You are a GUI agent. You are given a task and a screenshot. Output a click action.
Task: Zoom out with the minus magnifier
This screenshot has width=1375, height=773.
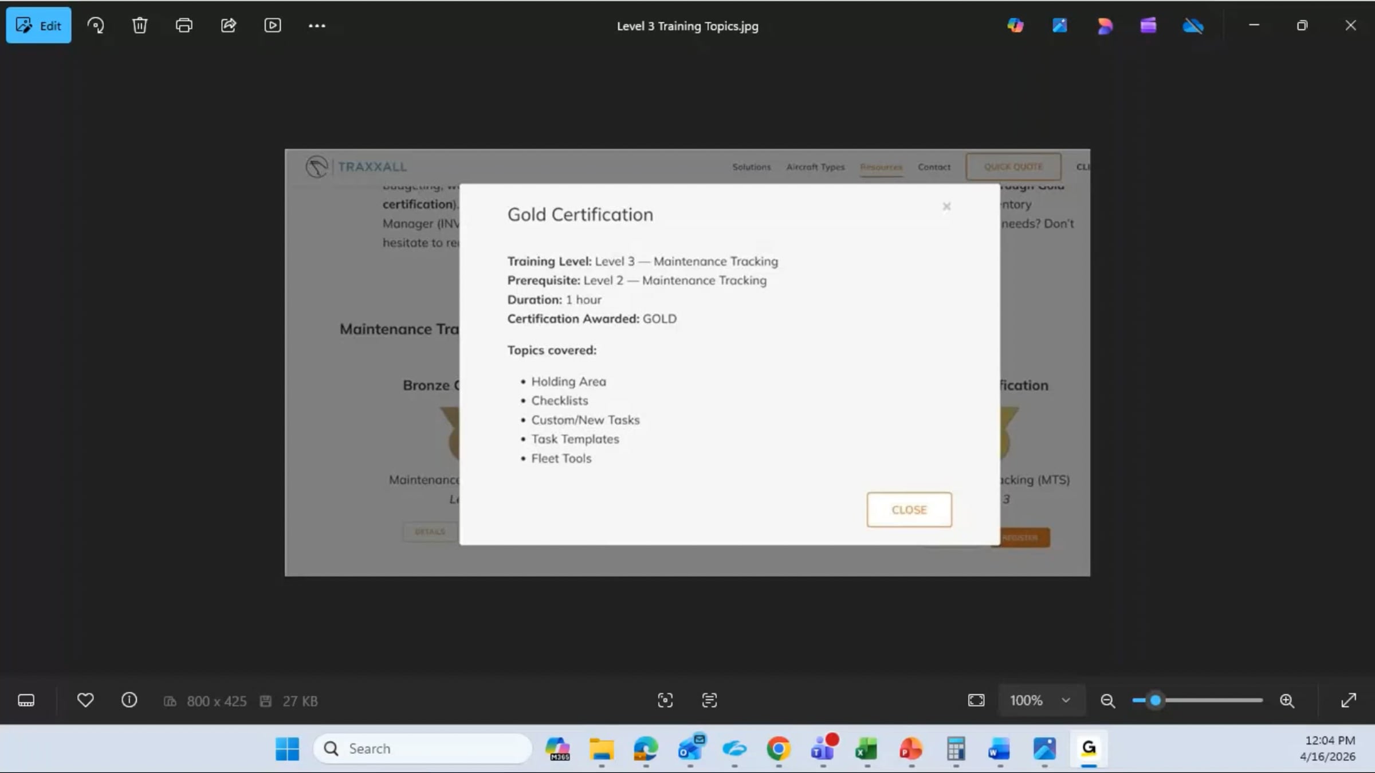(x=1108, y=700)
